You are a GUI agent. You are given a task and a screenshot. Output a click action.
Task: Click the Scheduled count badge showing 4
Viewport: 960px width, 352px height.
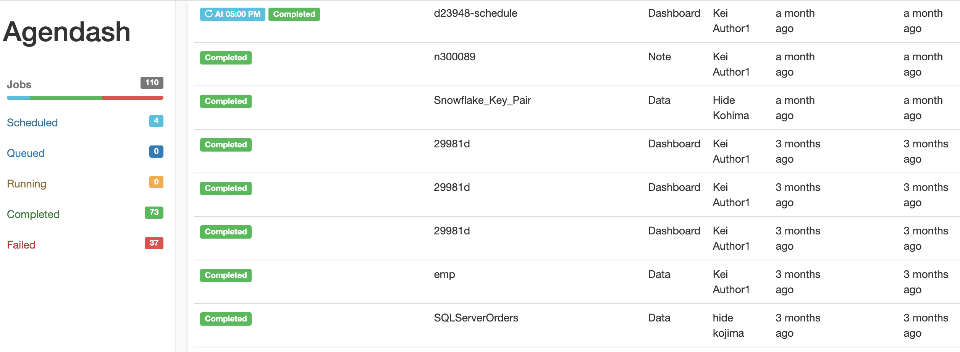point(156,121)
